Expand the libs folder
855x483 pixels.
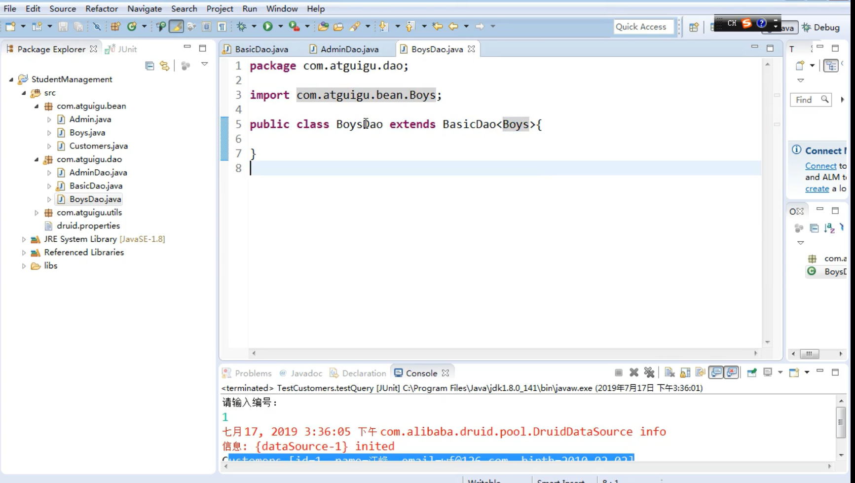(24, 266)
